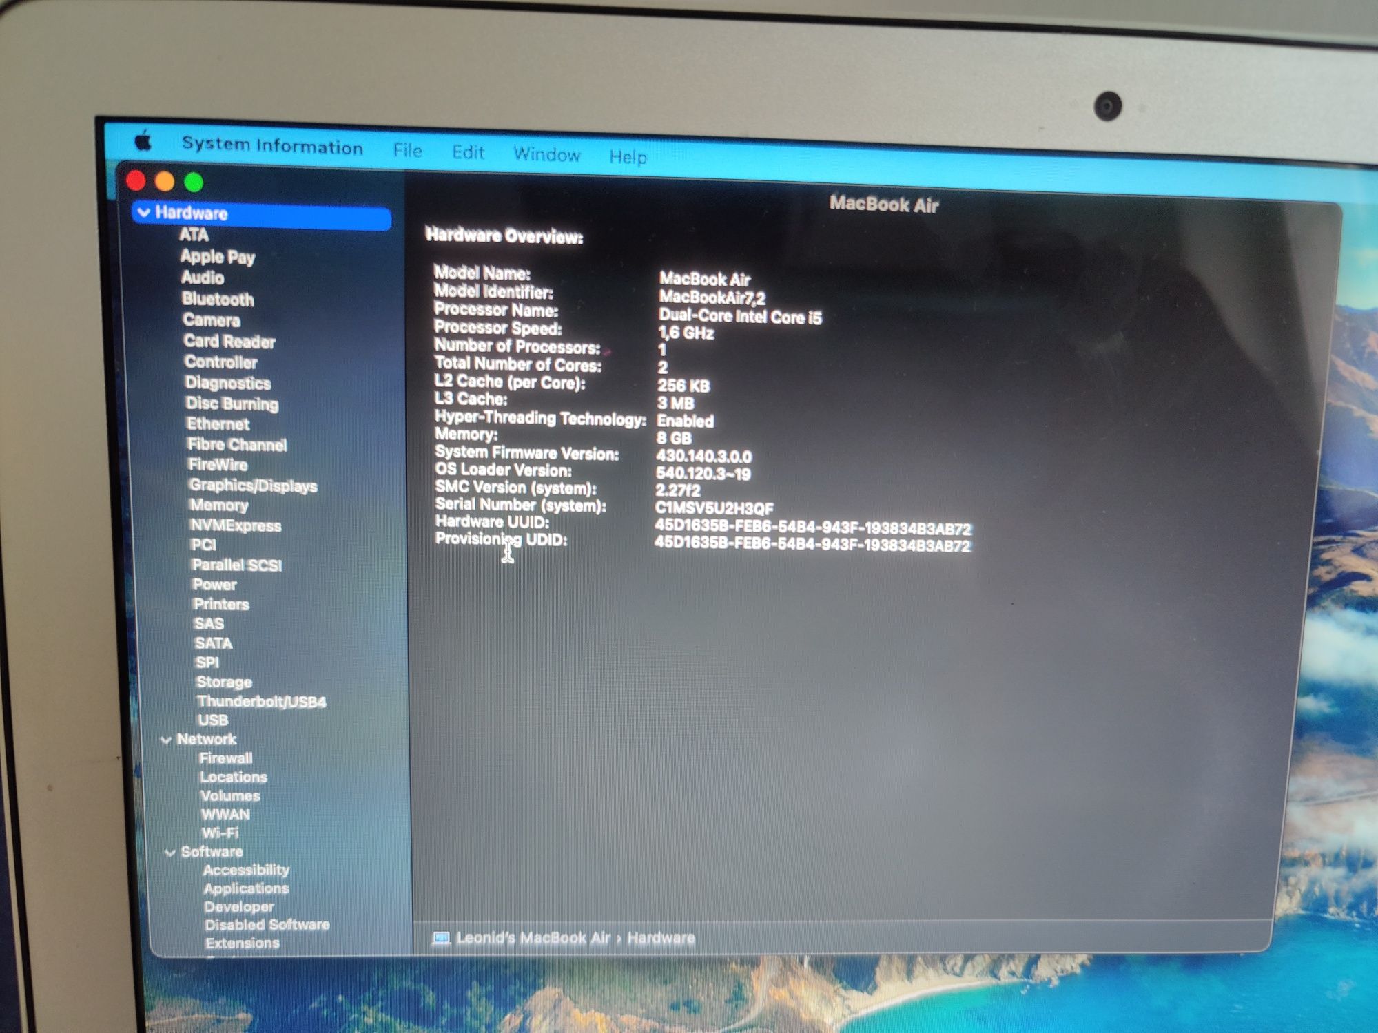Select FireWire in the sidebar
The image size is (1378, 1033).
click(x=218, y=465)
